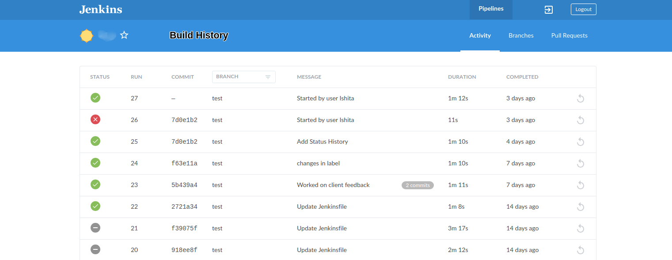
Task: Click the Run column header
Action: pyautogui.click(x=137, y=77)
